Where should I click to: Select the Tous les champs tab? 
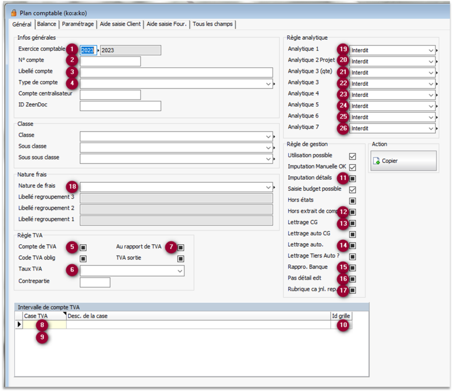tap(212, 24)
